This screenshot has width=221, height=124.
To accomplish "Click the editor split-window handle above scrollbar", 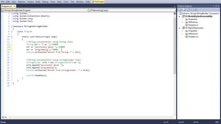I will [x=175, y=13].
